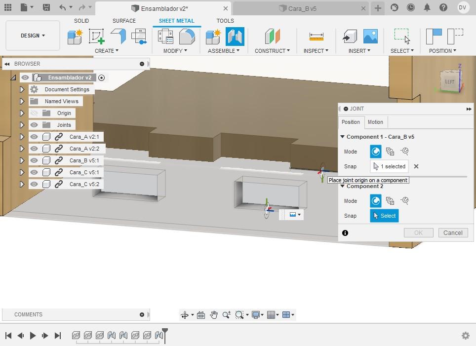476x346 pixels.
Task: Click the ViewCube LEFT face
Action: 450,81
